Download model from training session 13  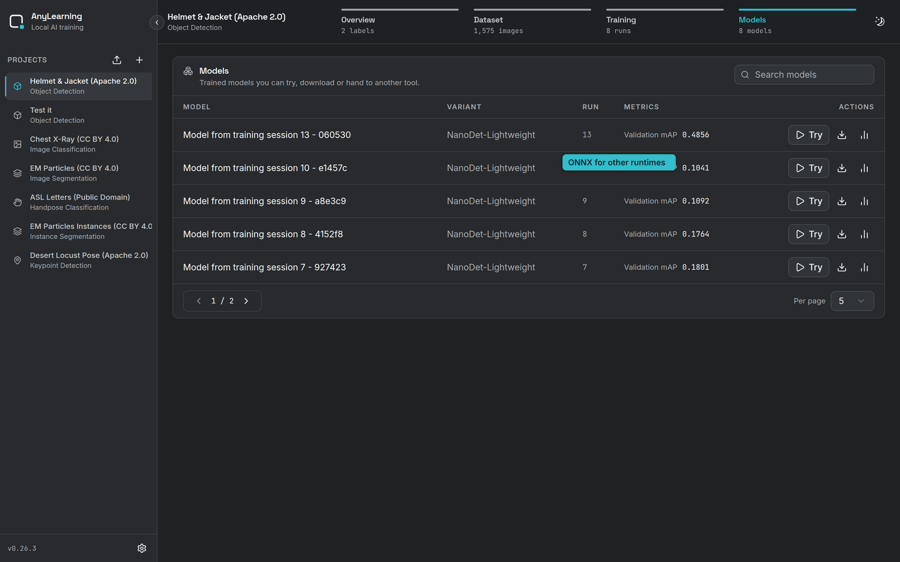point(841,135)
